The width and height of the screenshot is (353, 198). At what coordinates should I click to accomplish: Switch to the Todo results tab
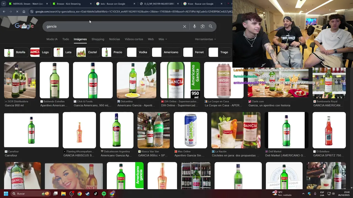point(66,39)
